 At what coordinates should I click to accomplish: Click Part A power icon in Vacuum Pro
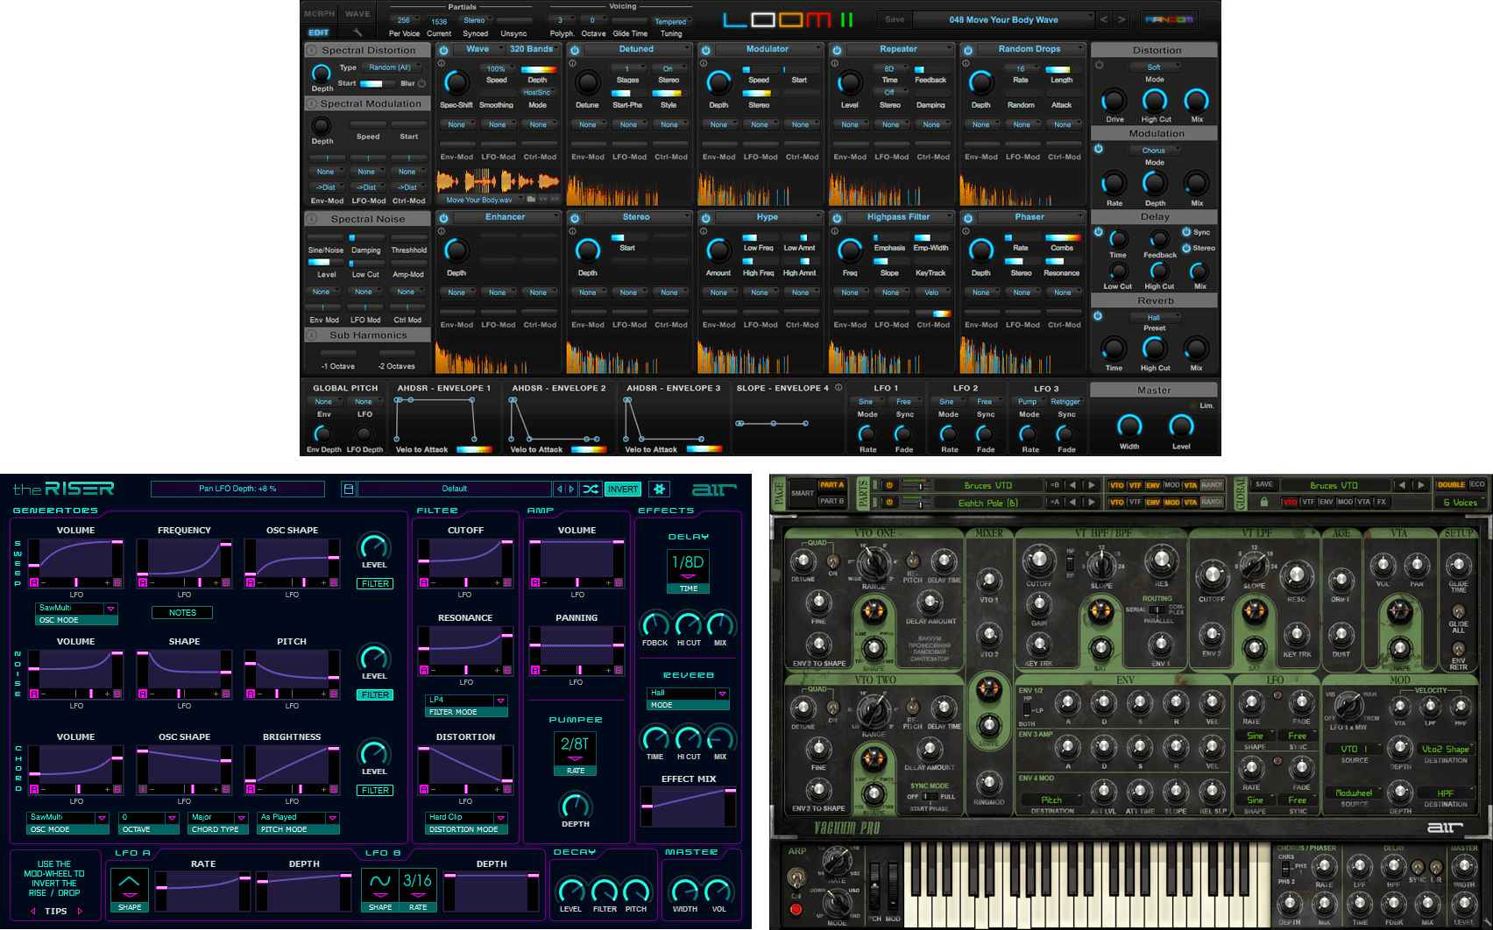click(x=888, y=485)
